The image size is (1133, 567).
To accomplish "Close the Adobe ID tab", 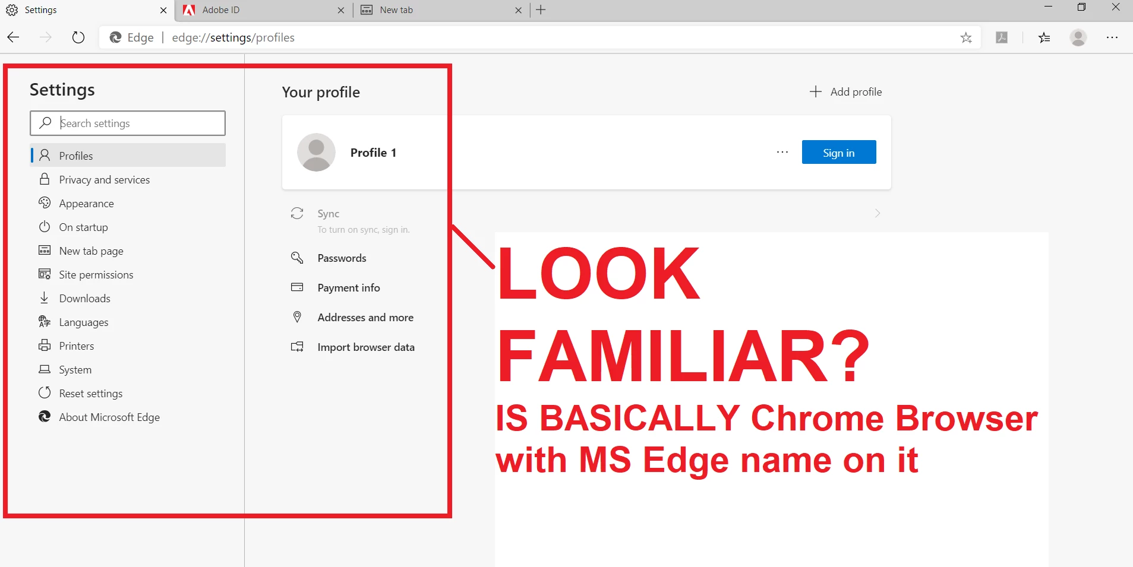I will click(x=341, y=10).
